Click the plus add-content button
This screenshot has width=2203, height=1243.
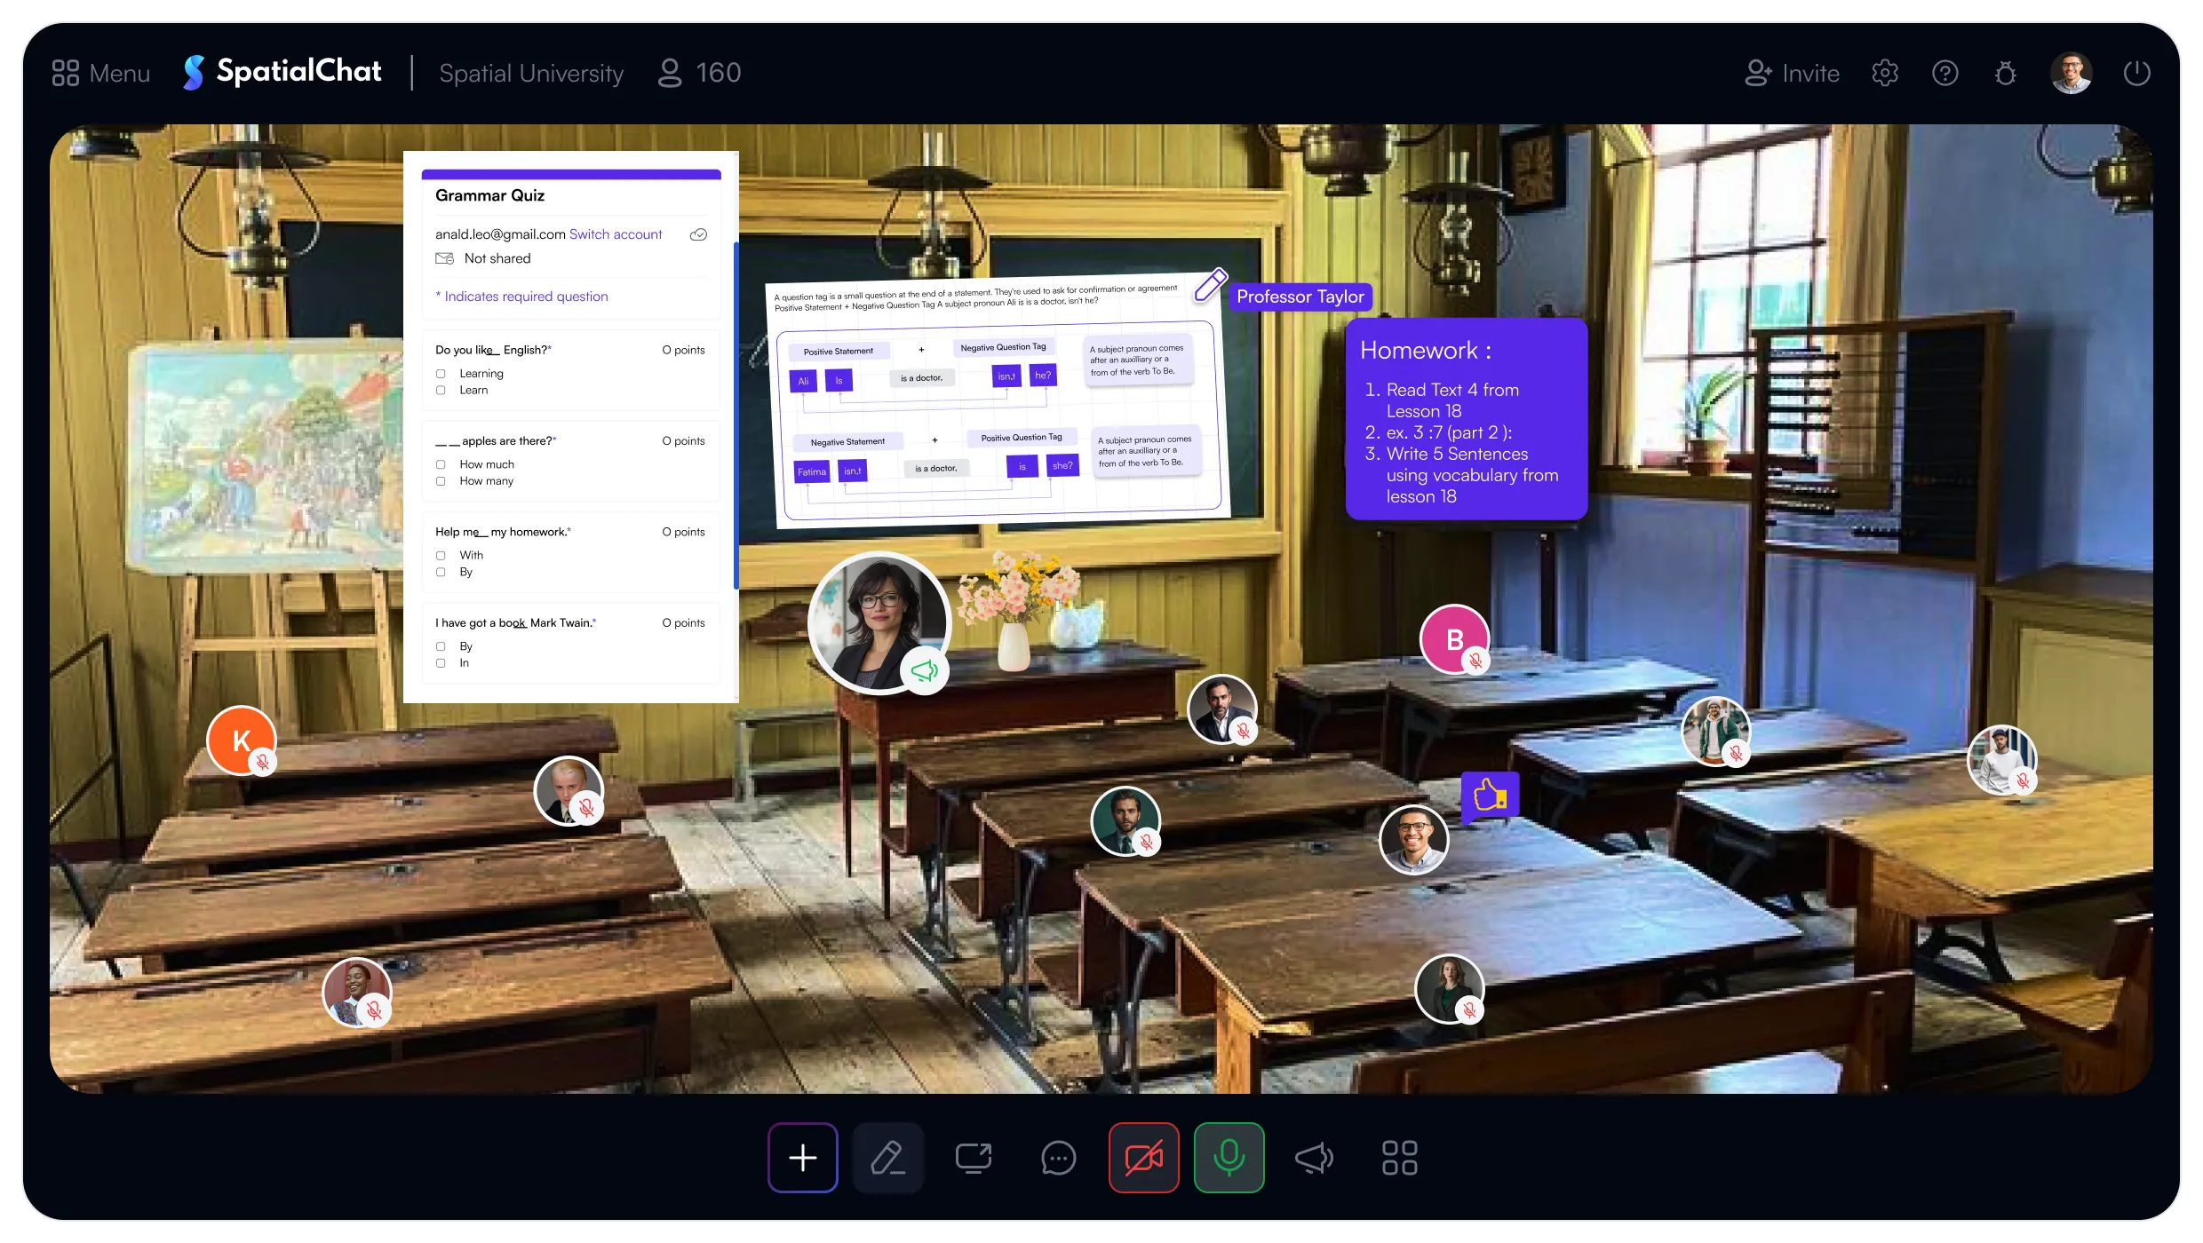tap(802, 1158)
